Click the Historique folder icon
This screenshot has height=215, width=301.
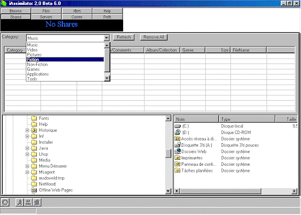point(34,130)
